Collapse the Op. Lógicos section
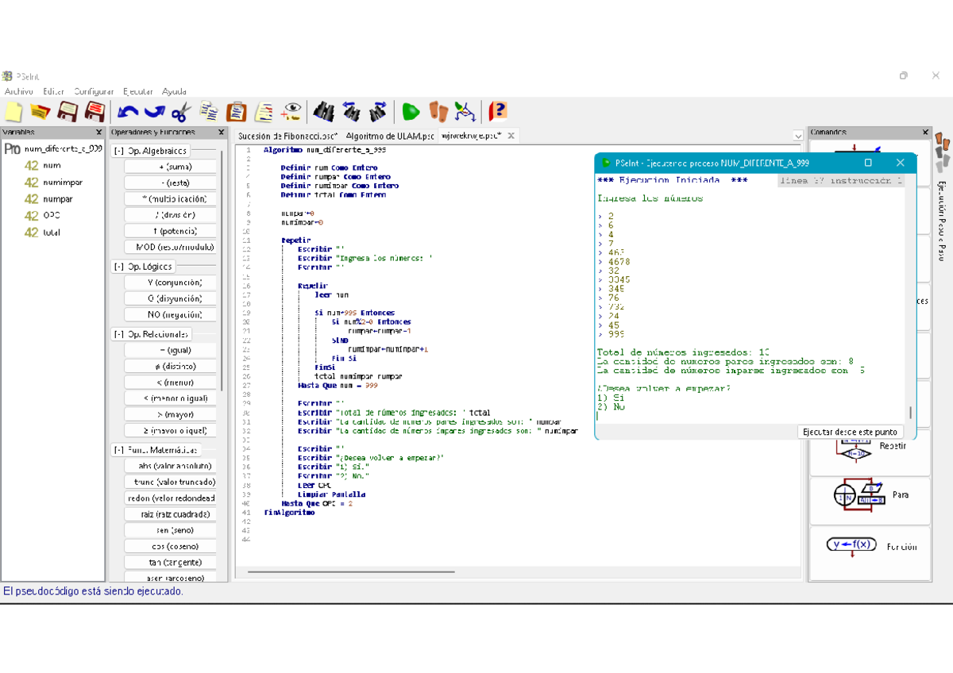 [119, 267]
